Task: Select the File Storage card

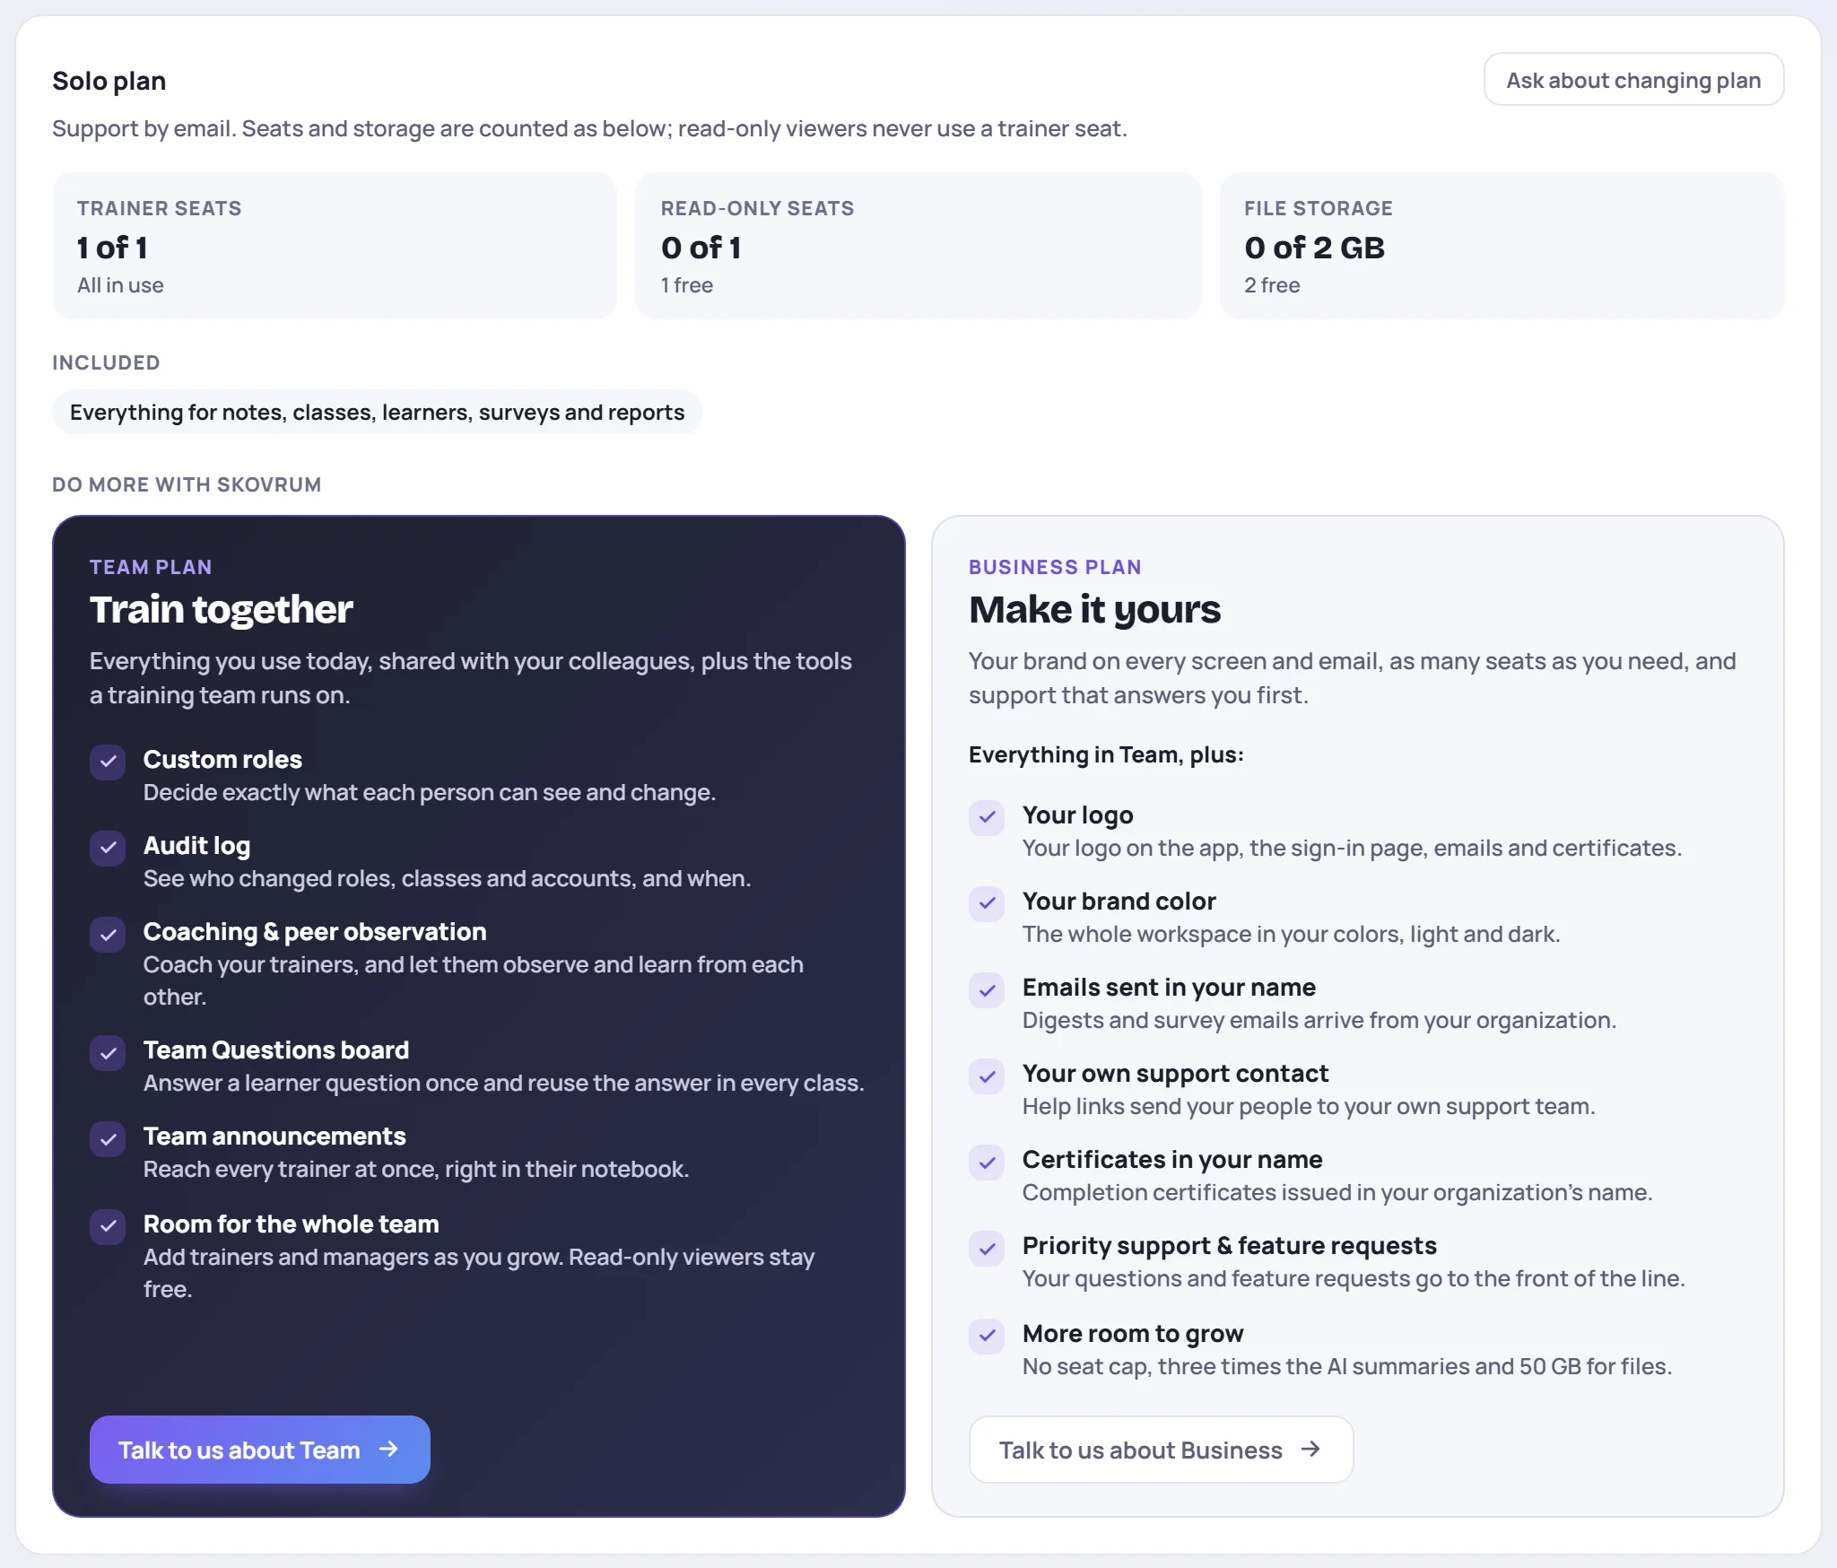Action: coord(1502,246)
